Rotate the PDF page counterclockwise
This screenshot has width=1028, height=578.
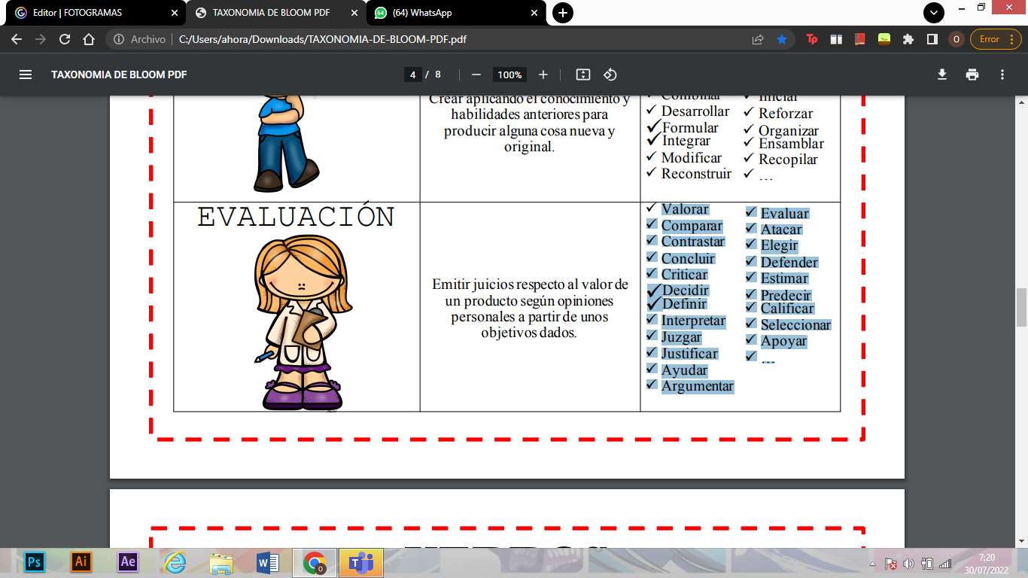pyautogui.click(x=610, y=75)
